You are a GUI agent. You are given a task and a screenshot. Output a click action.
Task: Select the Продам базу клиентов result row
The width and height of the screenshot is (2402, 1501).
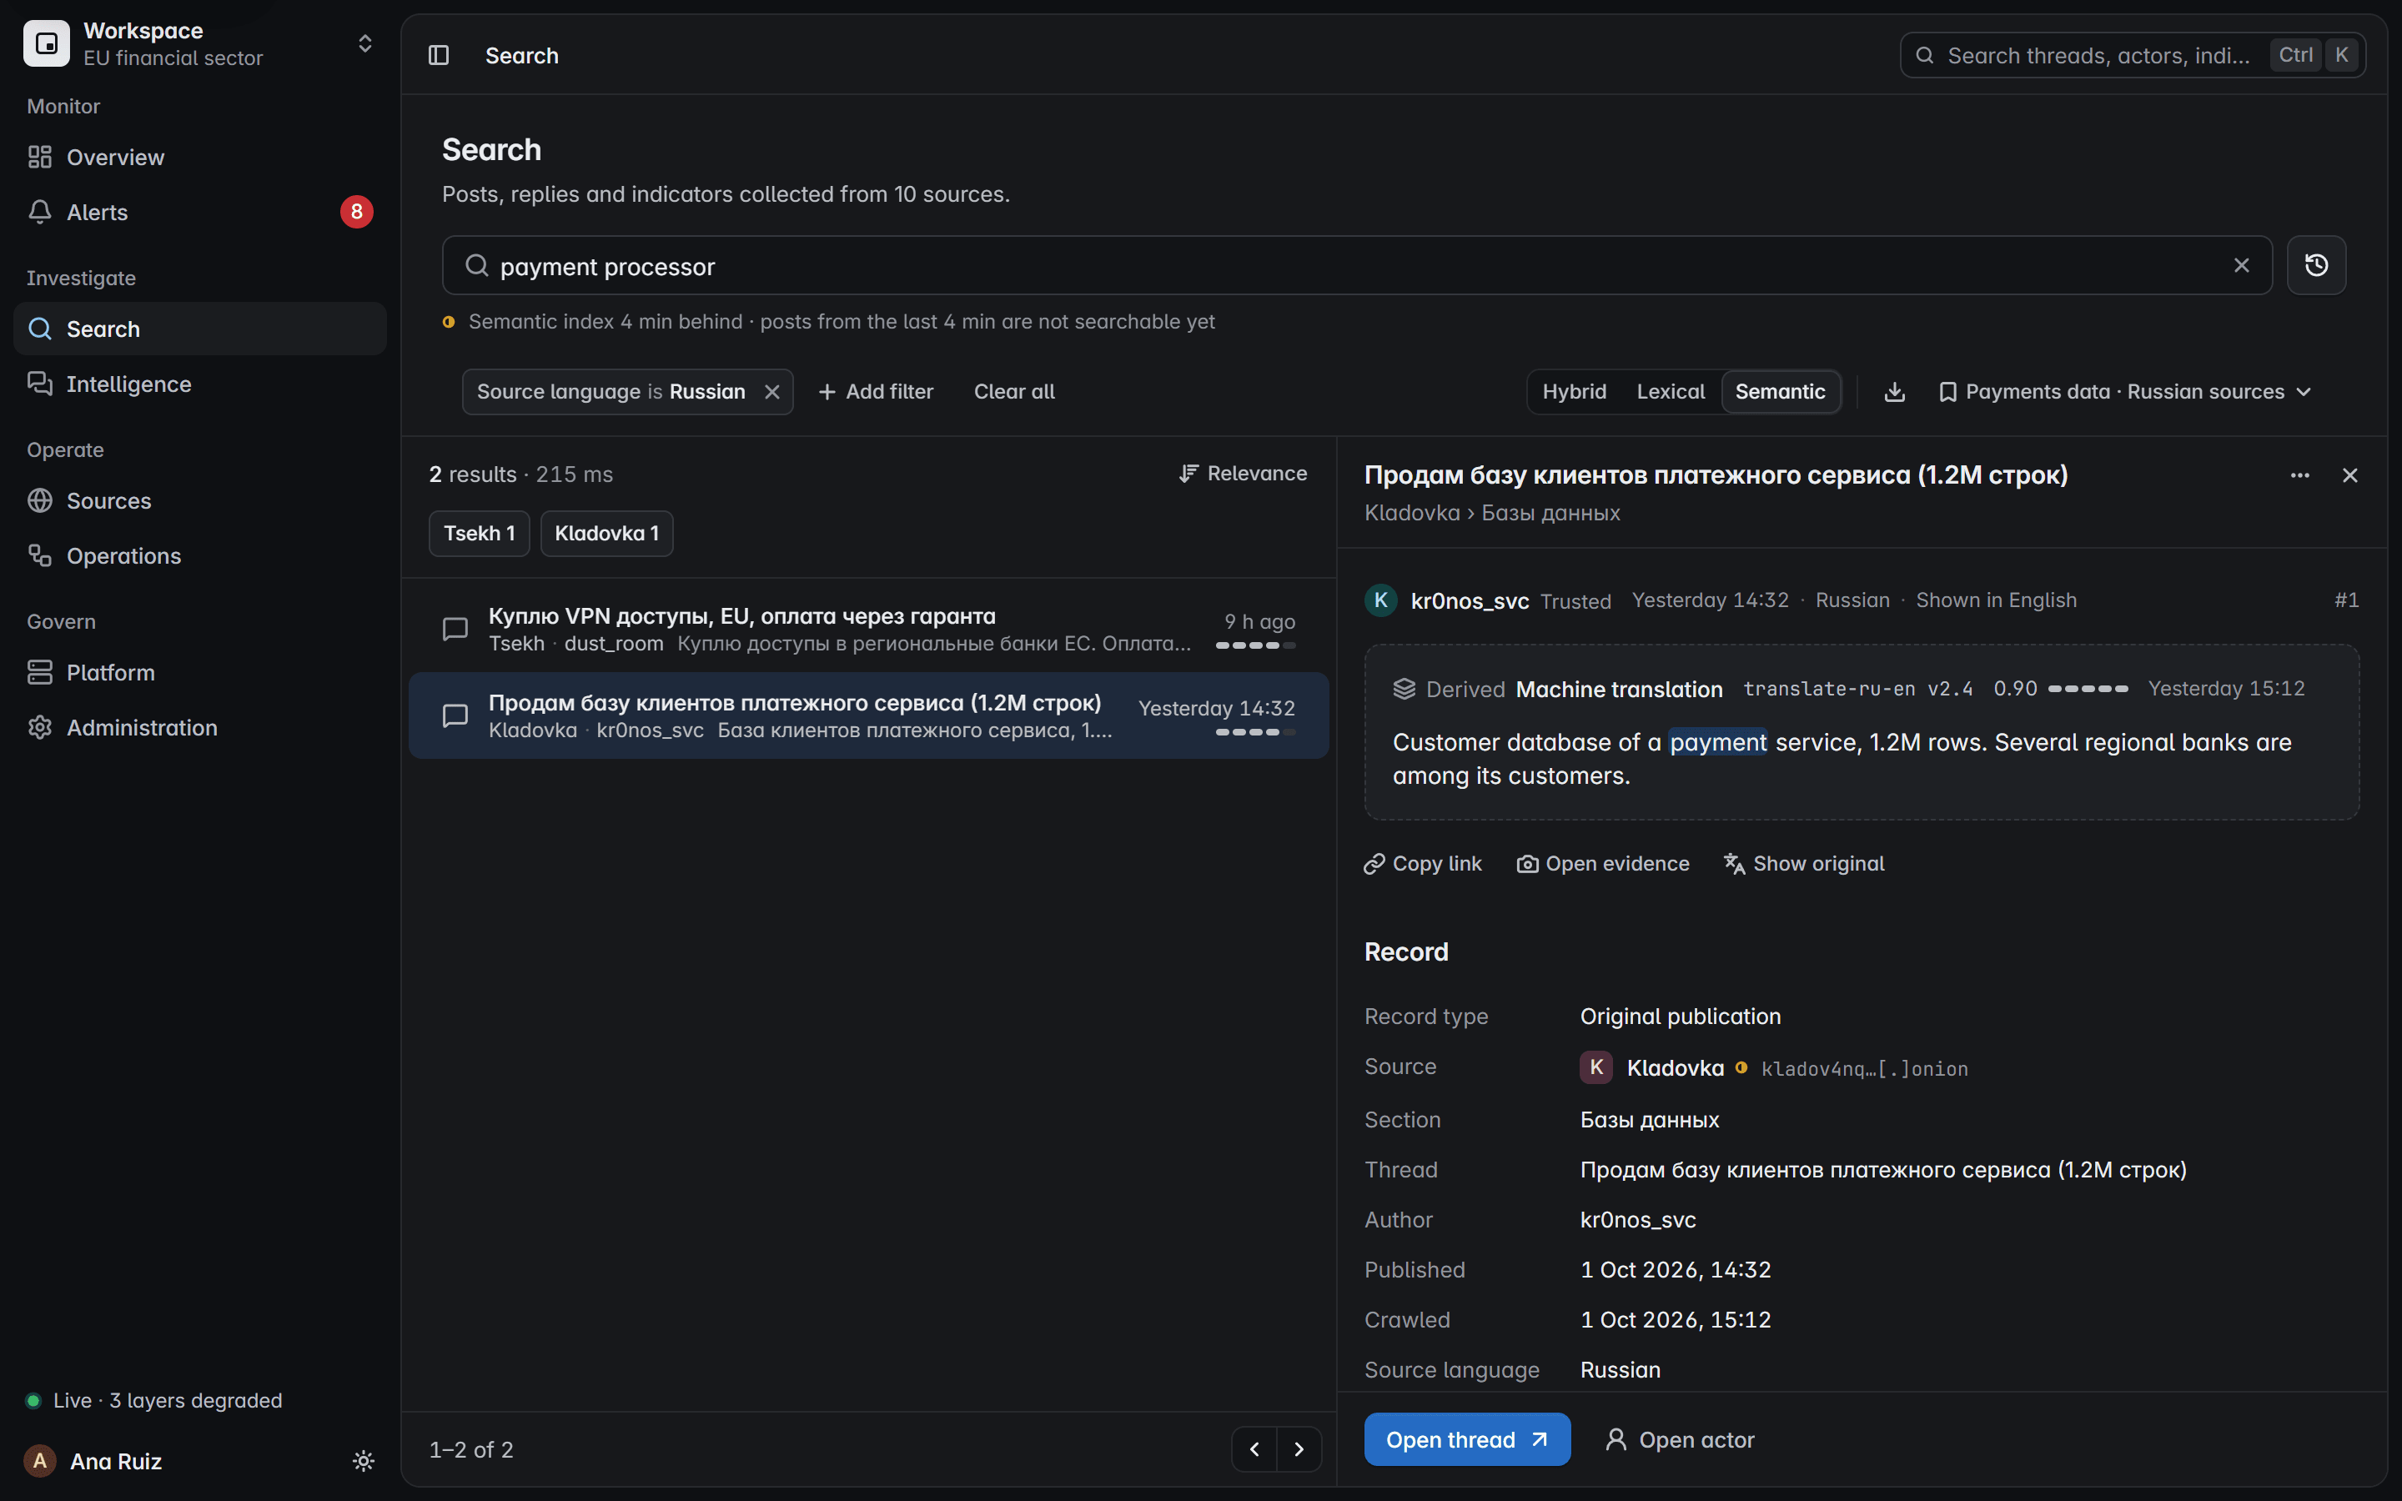pos(868,715)
